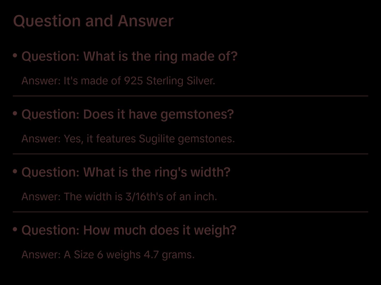Viewport: 381px width, 285px height.
Task: Click the 925 Sterling Silver answer line
Action: tap(118, 81)
